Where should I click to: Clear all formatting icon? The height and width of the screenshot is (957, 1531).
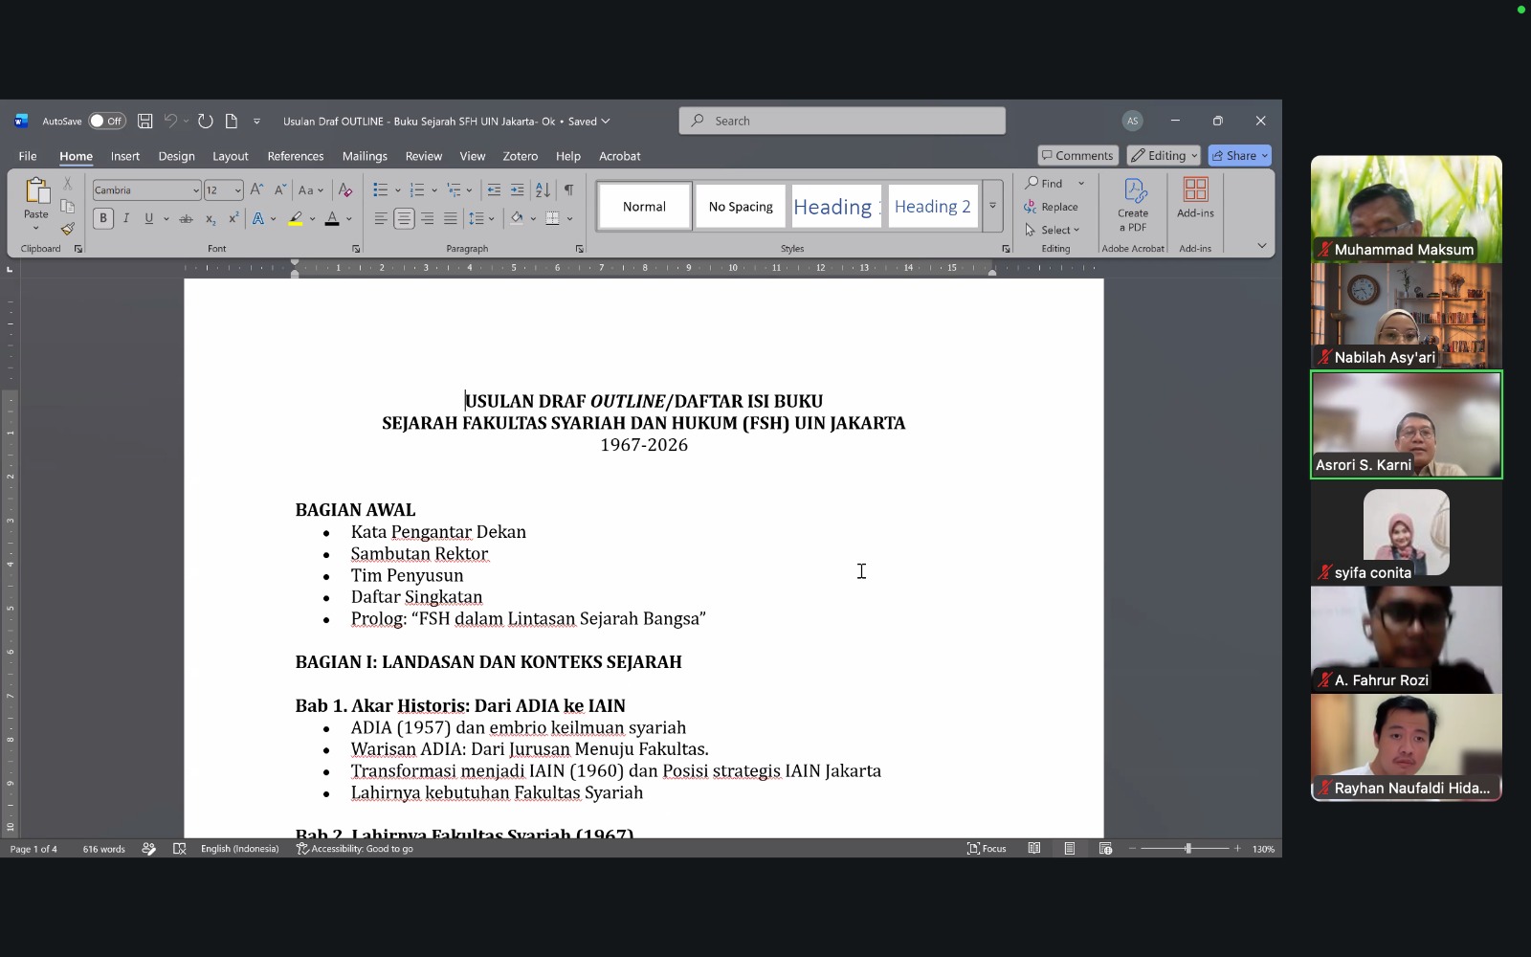pyautogui.click(x=345, y=189)
